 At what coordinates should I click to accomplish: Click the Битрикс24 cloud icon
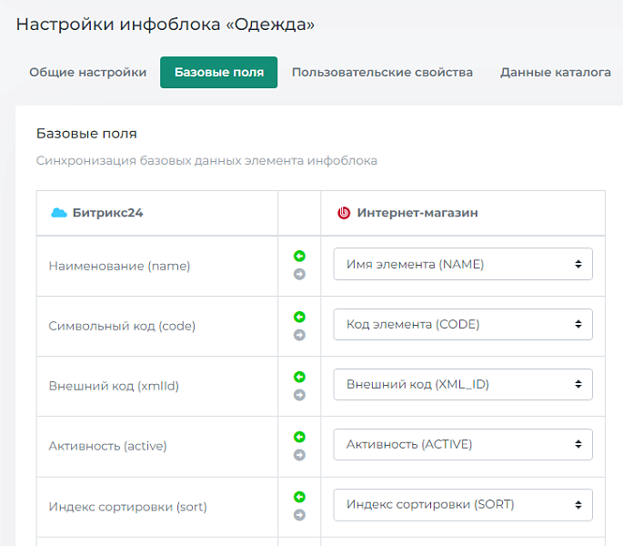tap(58, 213)
